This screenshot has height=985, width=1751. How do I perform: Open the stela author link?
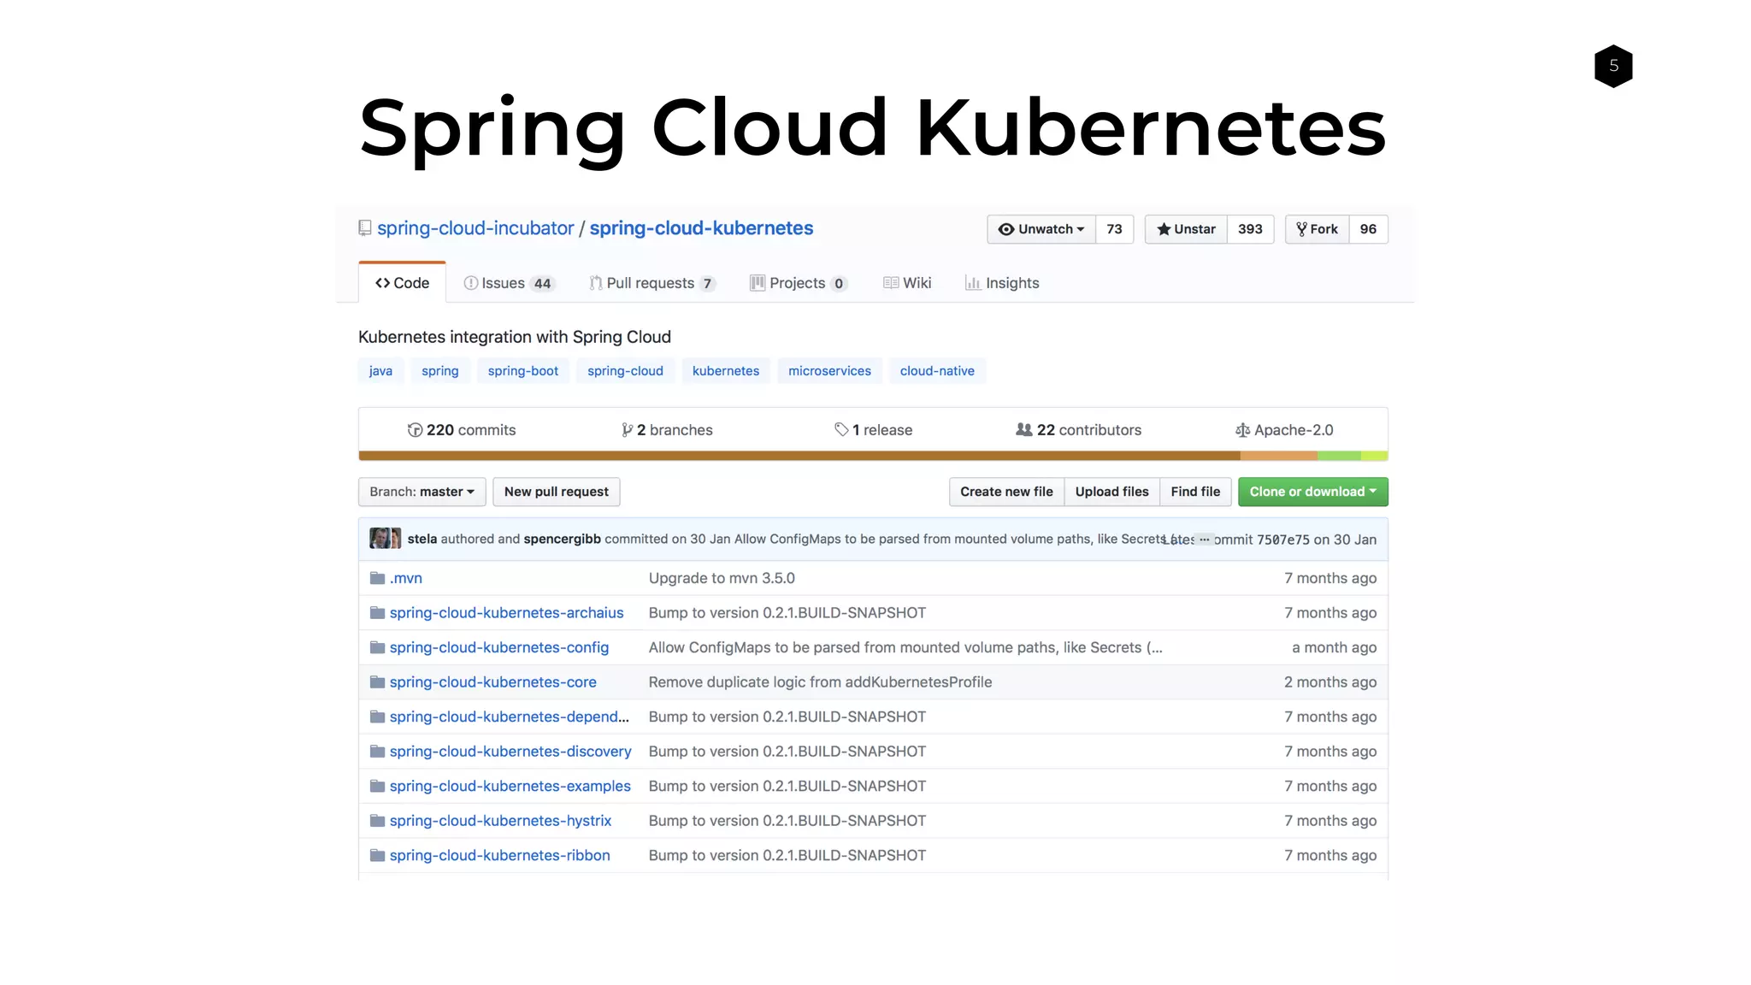[422, 539]
